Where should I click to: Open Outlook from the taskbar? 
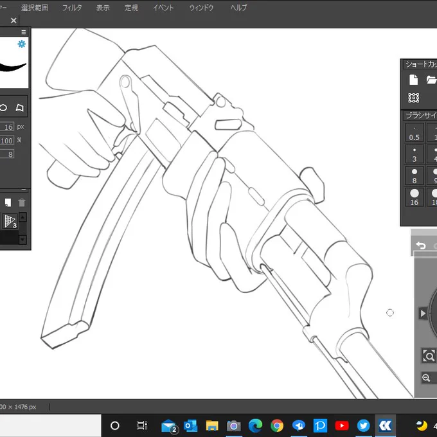(x=191, y=426)
